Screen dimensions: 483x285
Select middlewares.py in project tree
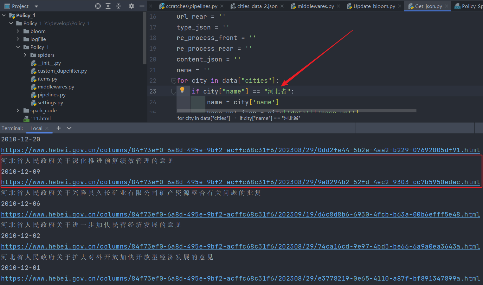53,87
